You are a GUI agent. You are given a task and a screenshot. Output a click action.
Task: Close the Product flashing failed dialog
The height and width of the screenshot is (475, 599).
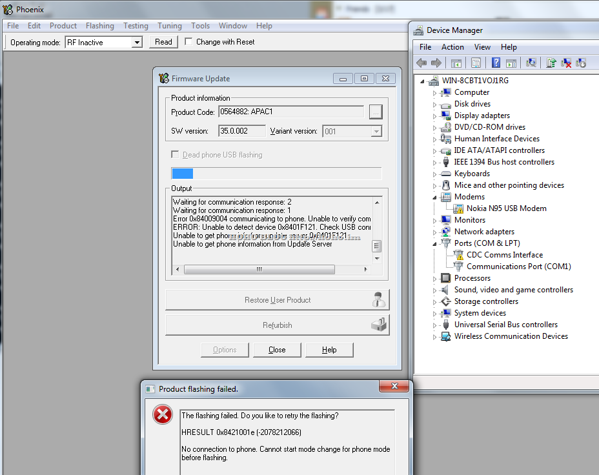click(x=394, y=386)
